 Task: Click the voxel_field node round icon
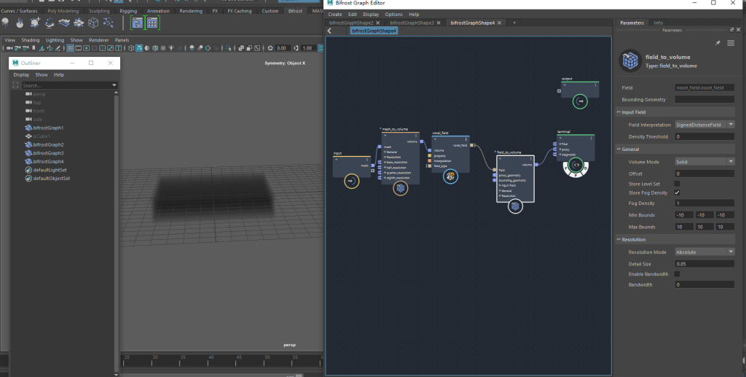(x=450, y=176)
